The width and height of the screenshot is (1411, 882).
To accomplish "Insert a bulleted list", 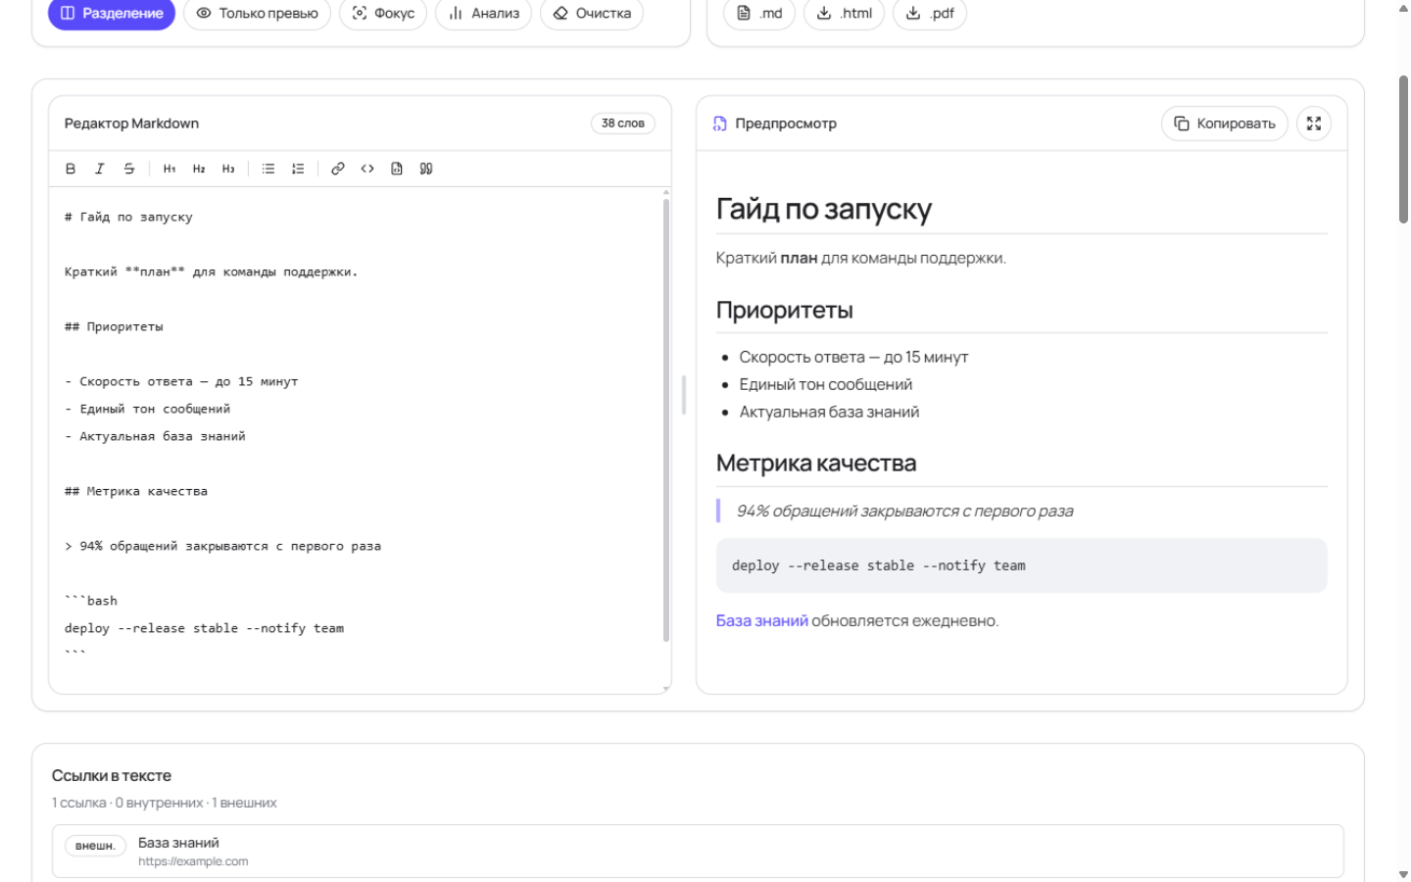I will (268, 169).
